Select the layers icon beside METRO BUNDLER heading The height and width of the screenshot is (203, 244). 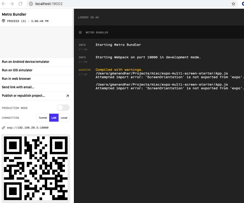coord(80,32)
